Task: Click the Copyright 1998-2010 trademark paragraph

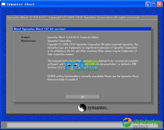Action: point(92,49)
